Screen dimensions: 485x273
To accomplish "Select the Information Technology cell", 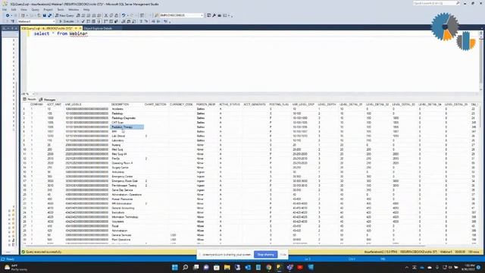I will (x=127, y=217).
